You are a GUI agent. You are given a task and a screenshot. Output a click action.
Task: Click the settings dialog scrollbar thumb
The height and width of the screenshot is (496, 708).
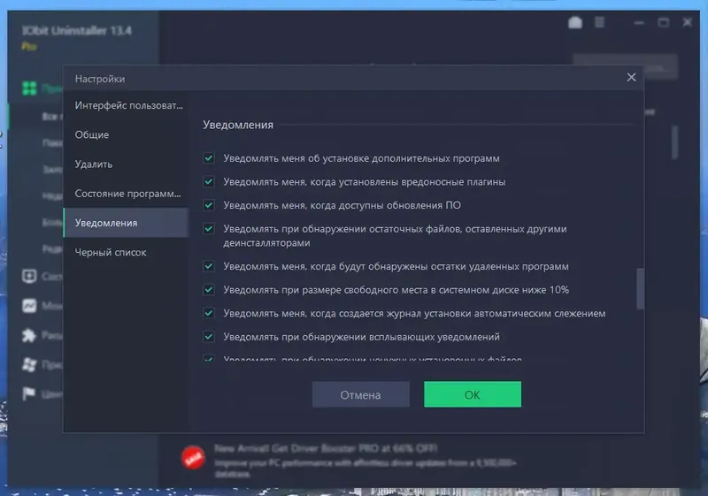click(x=640, y=288)
